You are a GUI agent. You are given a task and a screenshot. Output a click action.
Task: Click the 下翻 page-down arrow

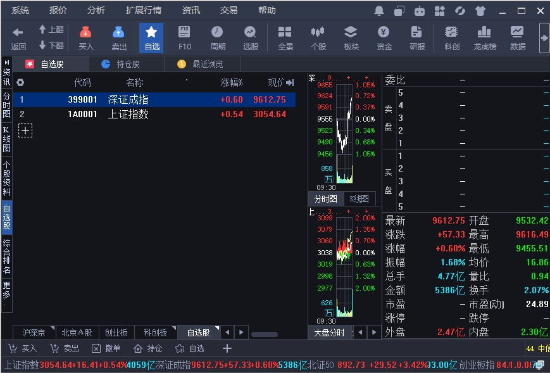[42, 45]
